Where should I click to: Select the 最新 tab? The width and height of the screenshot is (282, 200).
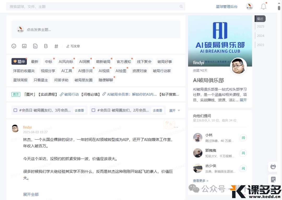(35, 62)
